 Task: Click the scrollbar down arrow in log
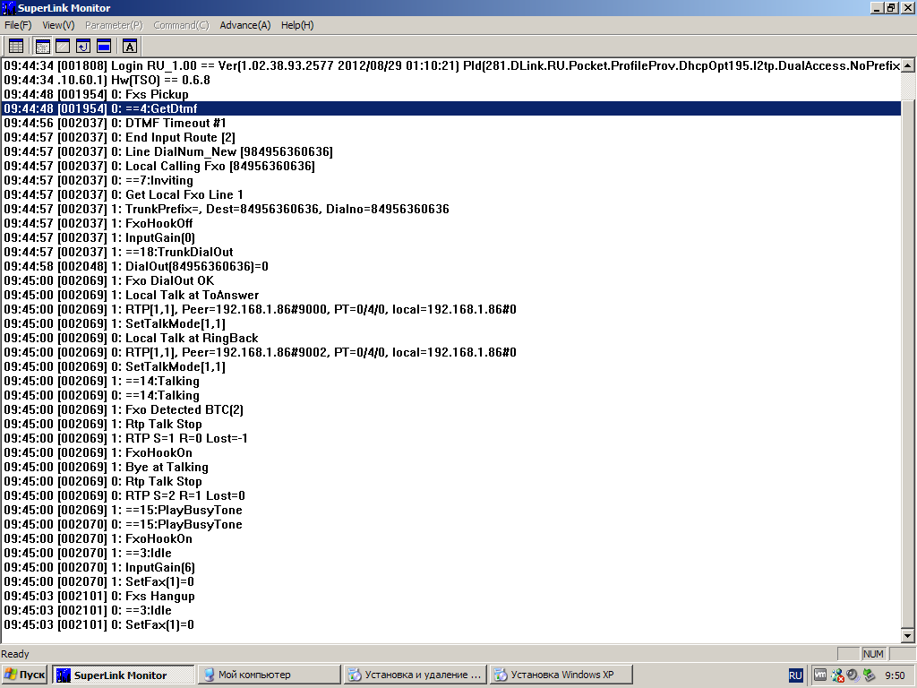point(908,635)
